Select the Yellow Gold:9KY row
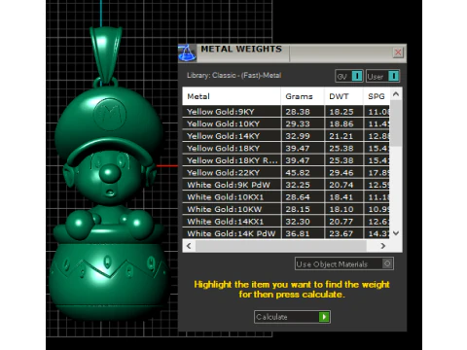This screenshot has width=467, height=350. tap(286, 112)
